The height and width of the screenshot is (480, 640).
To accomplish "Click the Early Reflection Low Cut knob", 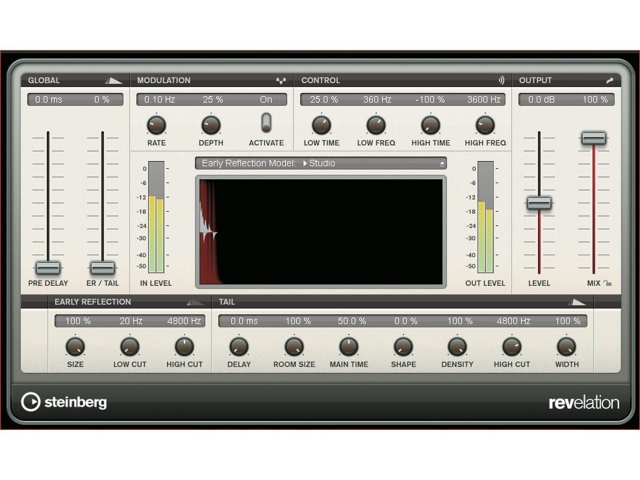I will click(130, 347).
